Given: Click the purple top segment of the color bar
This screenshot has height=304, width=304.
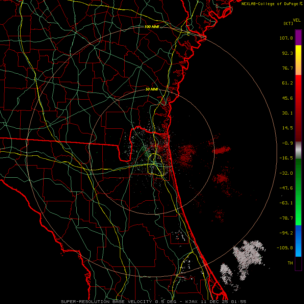Looking at the screenshot, I should point(298,37).
